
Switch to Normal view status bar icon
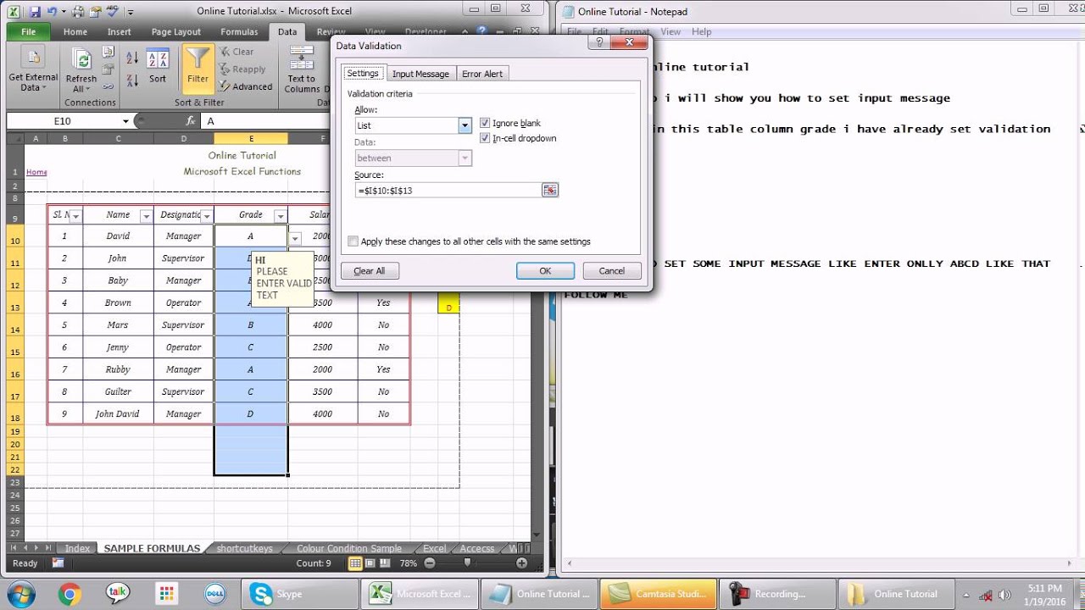[x=355, y=563]
